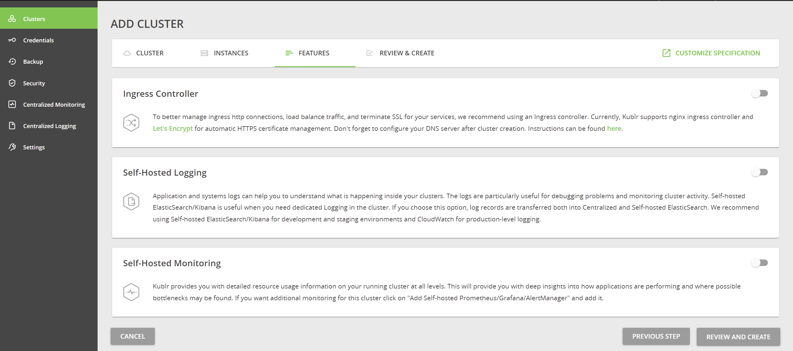
Task: Click the Self-Hosted Logging hexagon file icon
Action: (131, 202)
